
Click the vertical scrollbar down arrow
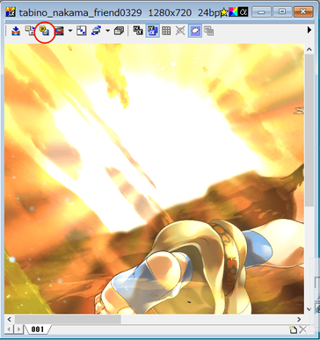309,309
